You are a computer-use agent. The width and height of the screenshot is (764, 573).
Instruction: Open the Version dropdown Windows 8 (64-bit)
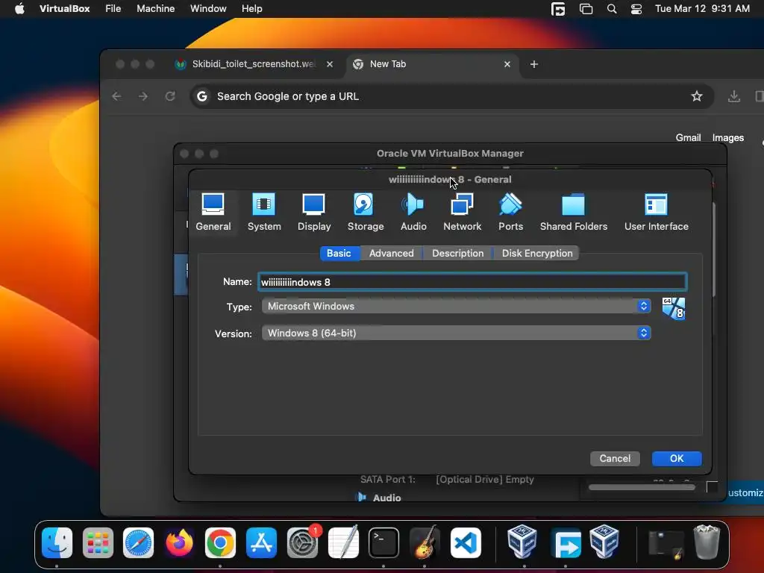click(x=456, y=333)
